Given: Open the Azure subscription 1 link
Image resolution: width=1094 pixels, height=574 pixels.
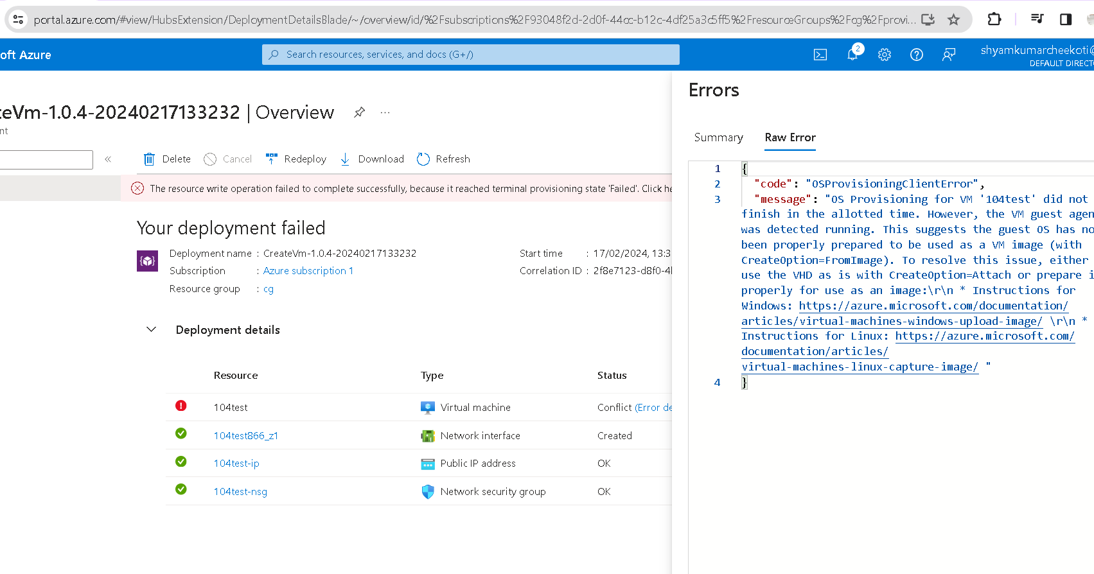Looking at the screenshot, I should coord(308,271).
